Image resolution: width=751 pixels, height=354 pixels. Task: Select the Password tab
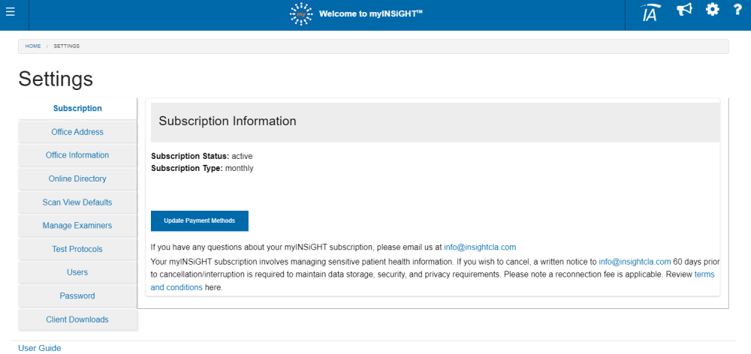pos(77,296)
